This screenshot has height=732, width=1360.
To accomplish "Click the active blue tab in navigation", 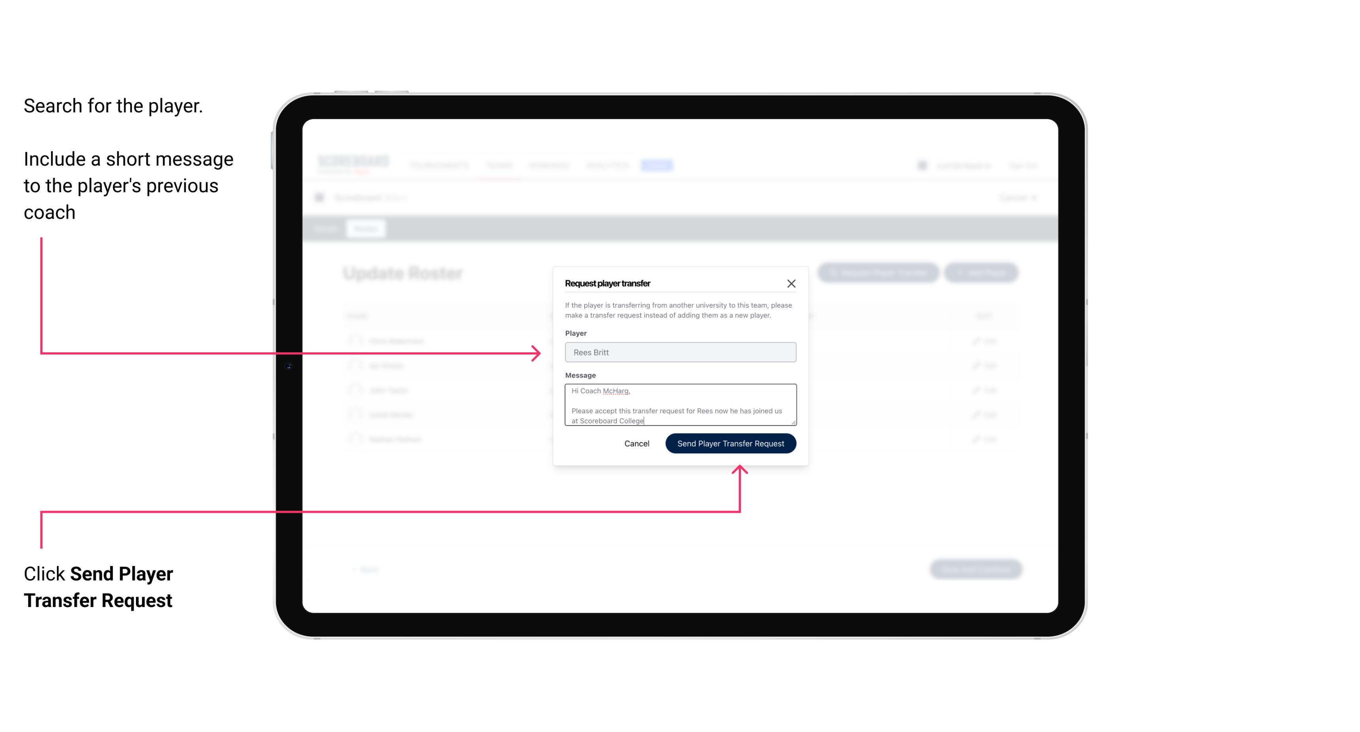I will (x=655, y=164).
